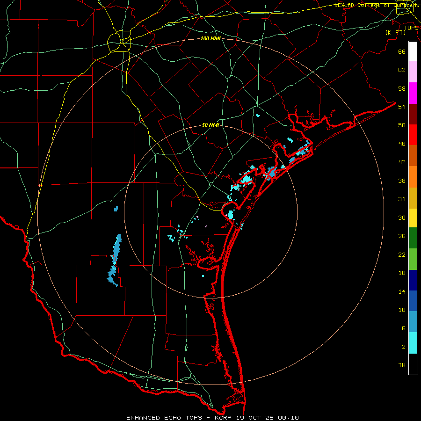Pick the cyan legend swatch
The width and height of the screenshot is (421, 421).
click(413, 343)
